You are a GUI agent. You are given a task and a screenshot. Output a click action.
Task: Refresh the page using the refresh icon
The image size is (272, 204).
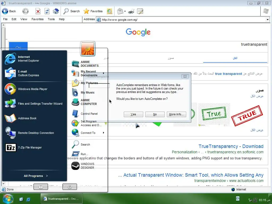47,11
